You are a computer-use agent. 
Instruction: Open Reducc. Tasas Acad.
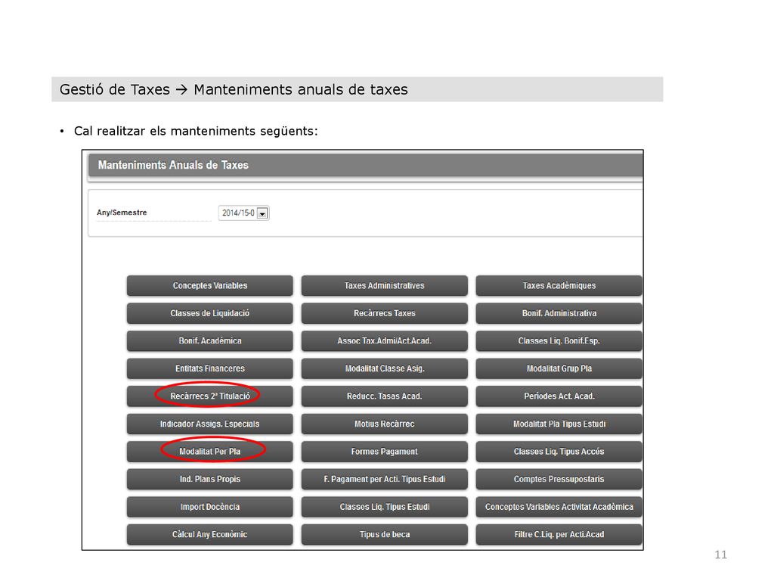click(x=385, y=396)
